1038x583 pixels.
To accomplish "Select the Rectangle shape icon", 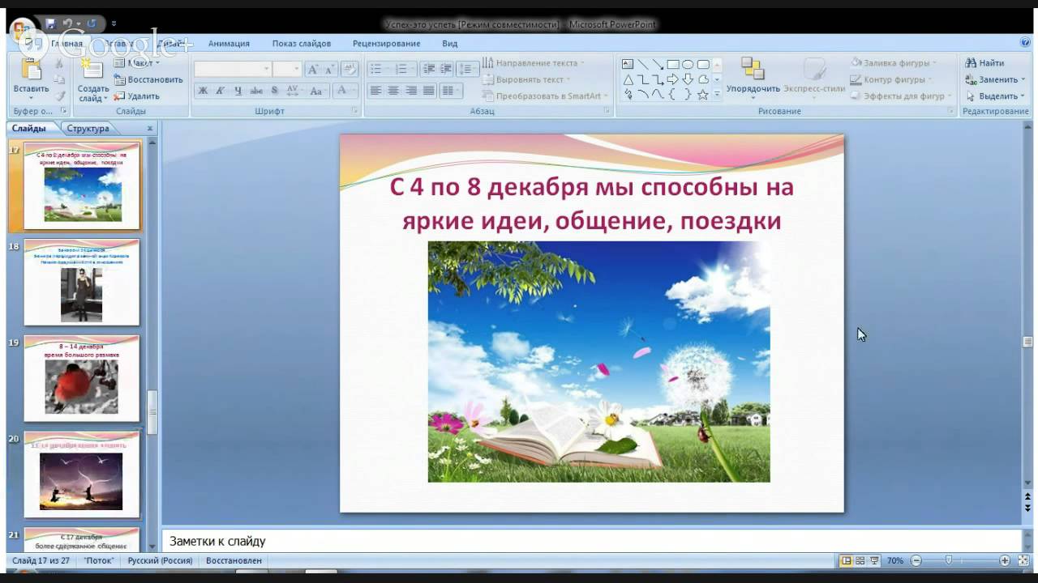I will (x=673, y=64).
